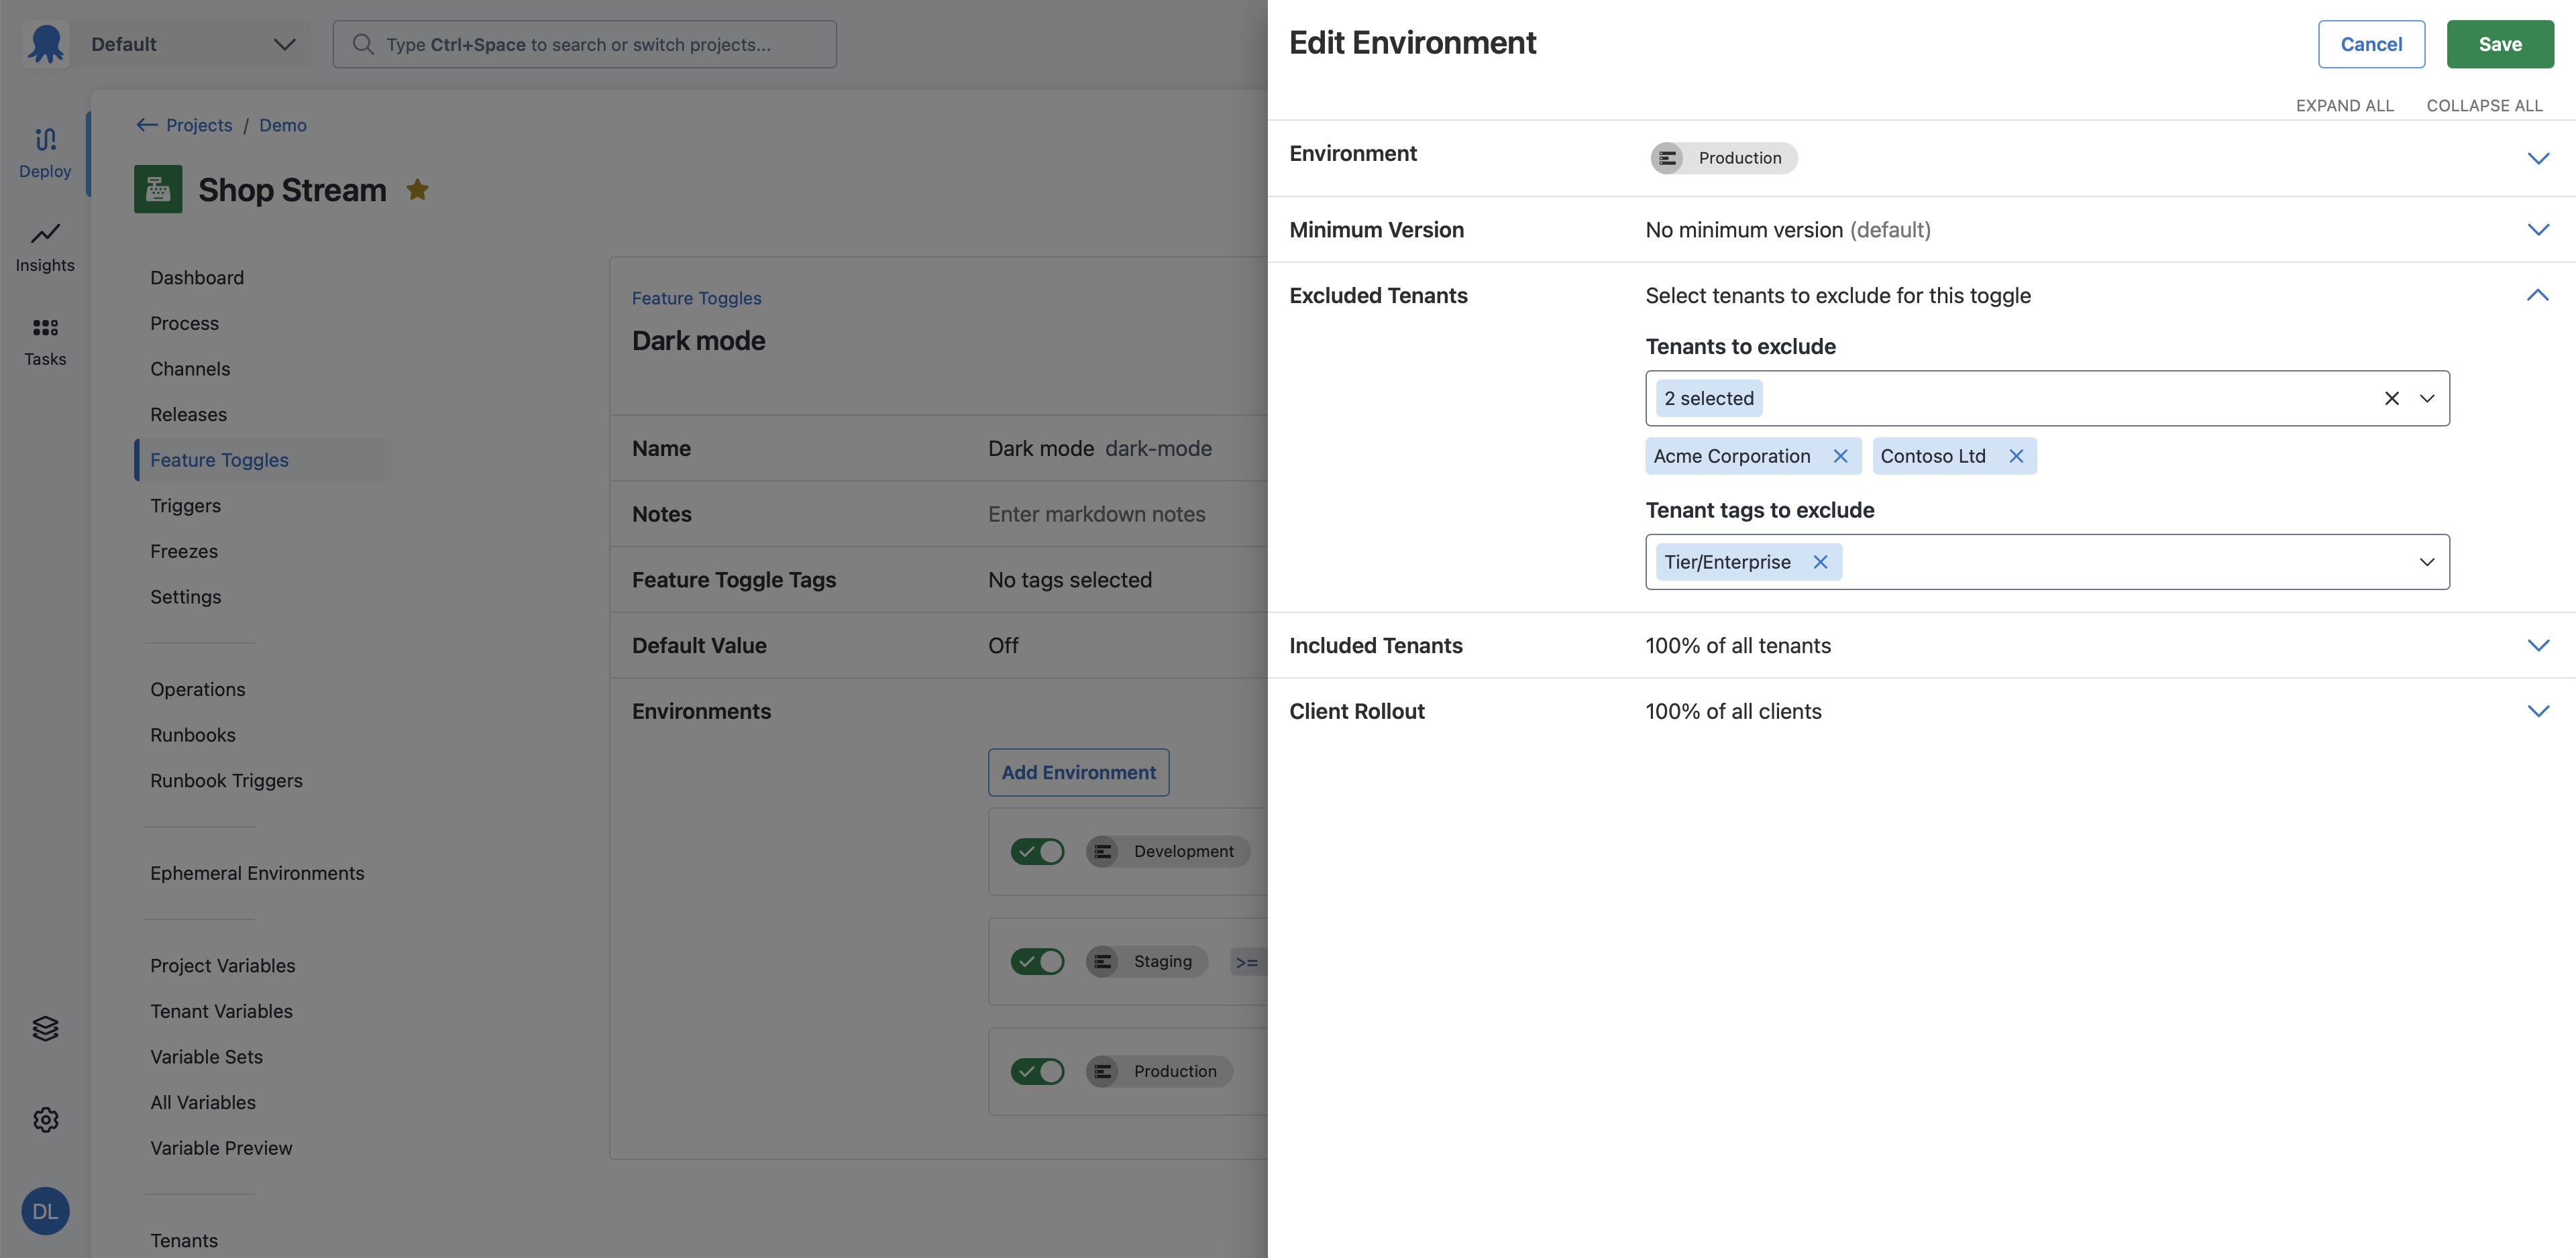
Task: Expand the Client Rollout section
Action: (2538, 711)
